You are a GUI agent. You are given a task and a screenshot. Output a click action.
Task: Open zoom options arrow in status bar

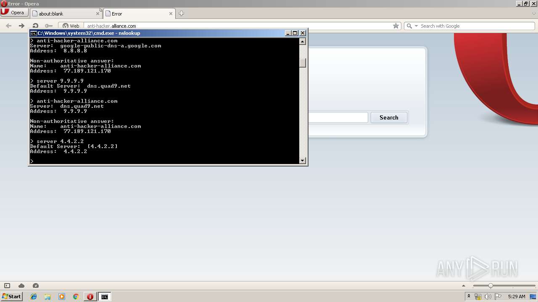click(x=464, y=286)
